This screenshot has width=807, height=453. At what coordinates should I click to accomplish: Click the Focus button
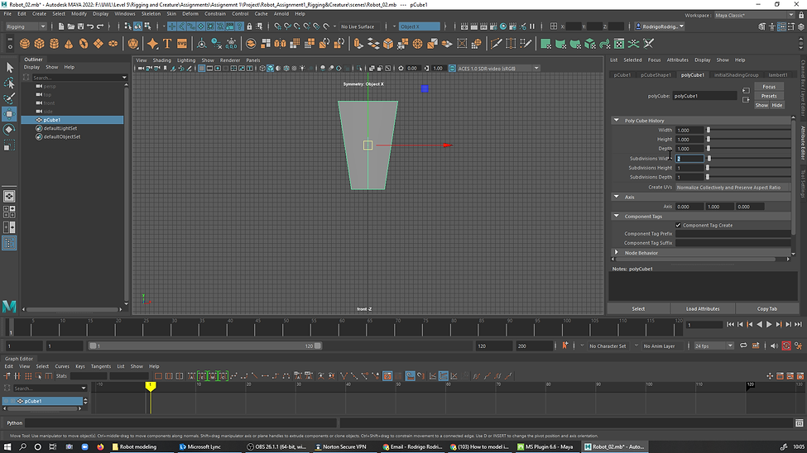click(x=769, y=87)
